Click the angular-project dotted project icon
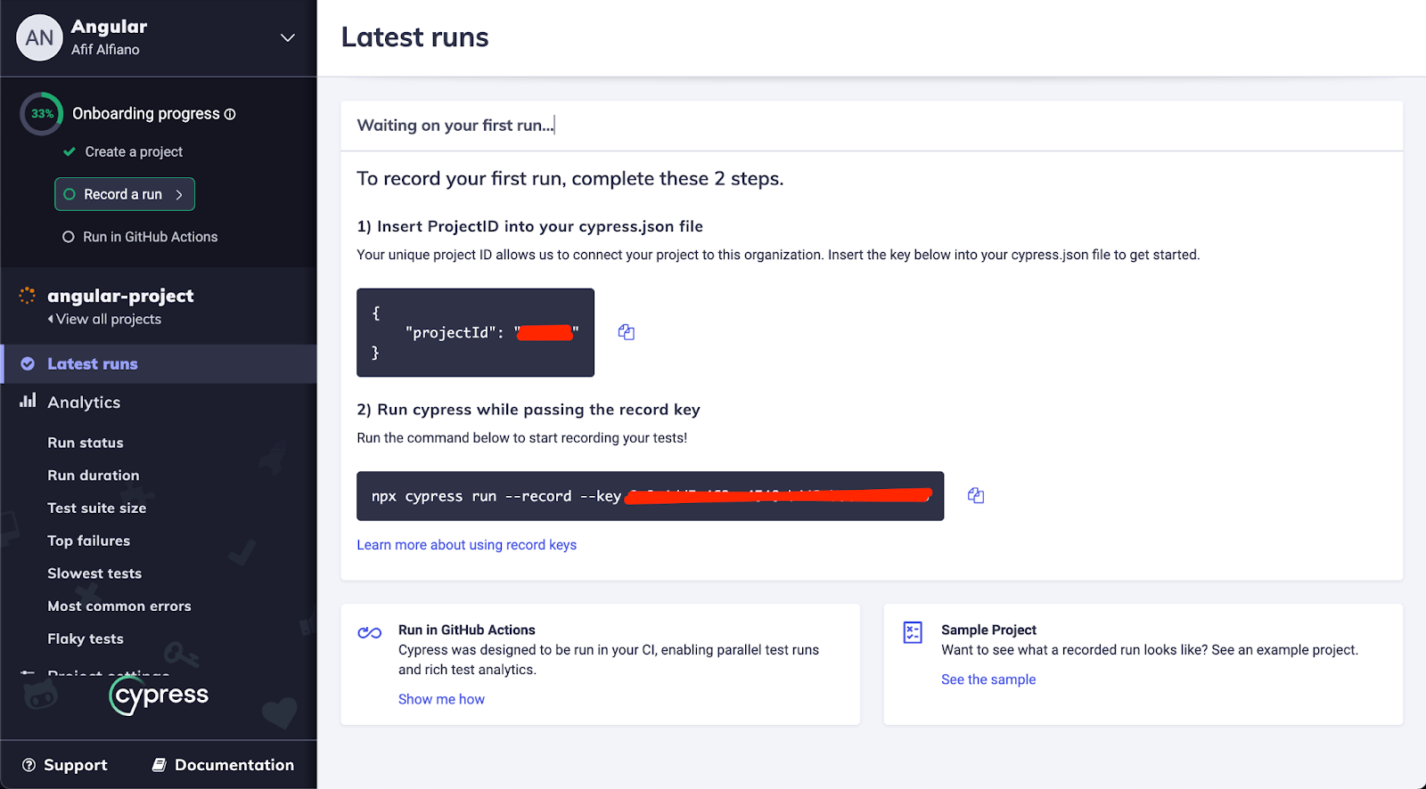Screen dimensions: 1426x789 pyautogui.click(x=28, y=296)
